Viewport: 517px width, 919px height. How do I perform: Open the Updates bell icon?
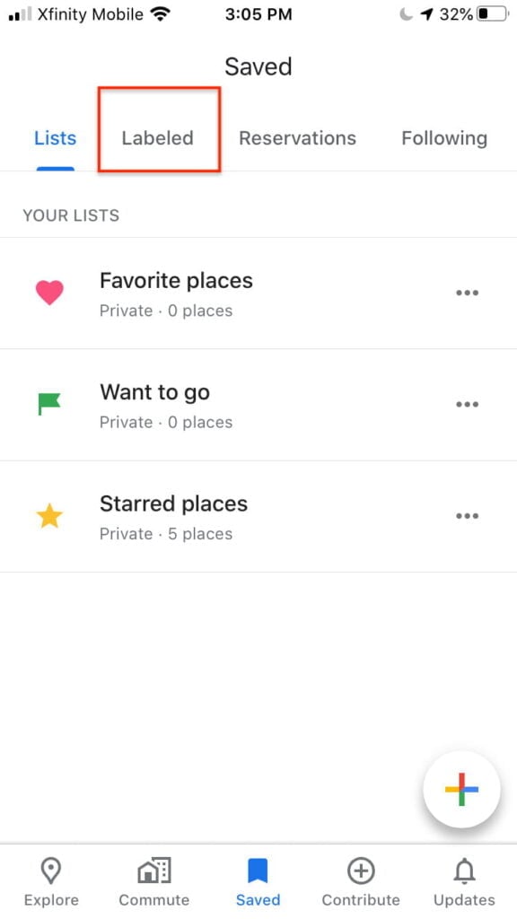pos(464,871)
